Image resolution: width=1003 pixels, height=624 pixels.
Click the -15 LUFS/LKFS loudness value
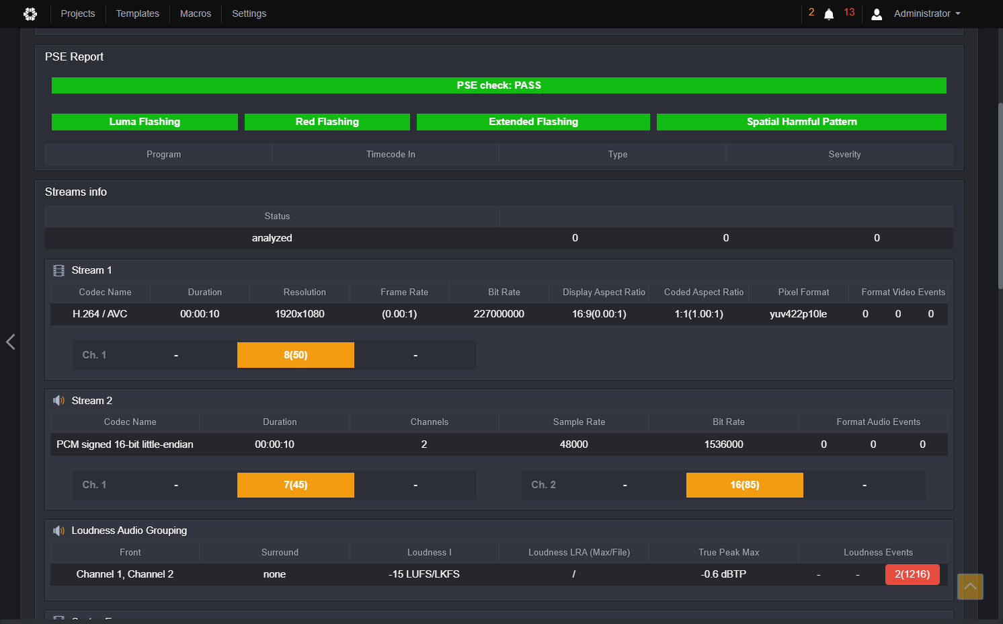(424, 574)
